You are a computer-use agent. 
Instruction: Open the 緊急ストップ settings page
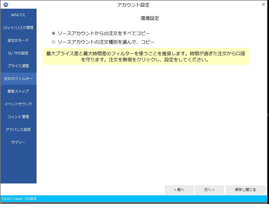(x=18, y=91)
